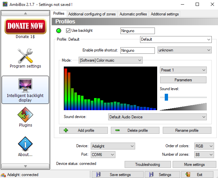
Task: Toggle the Use backlight checkbox
Action: point(68,31)
